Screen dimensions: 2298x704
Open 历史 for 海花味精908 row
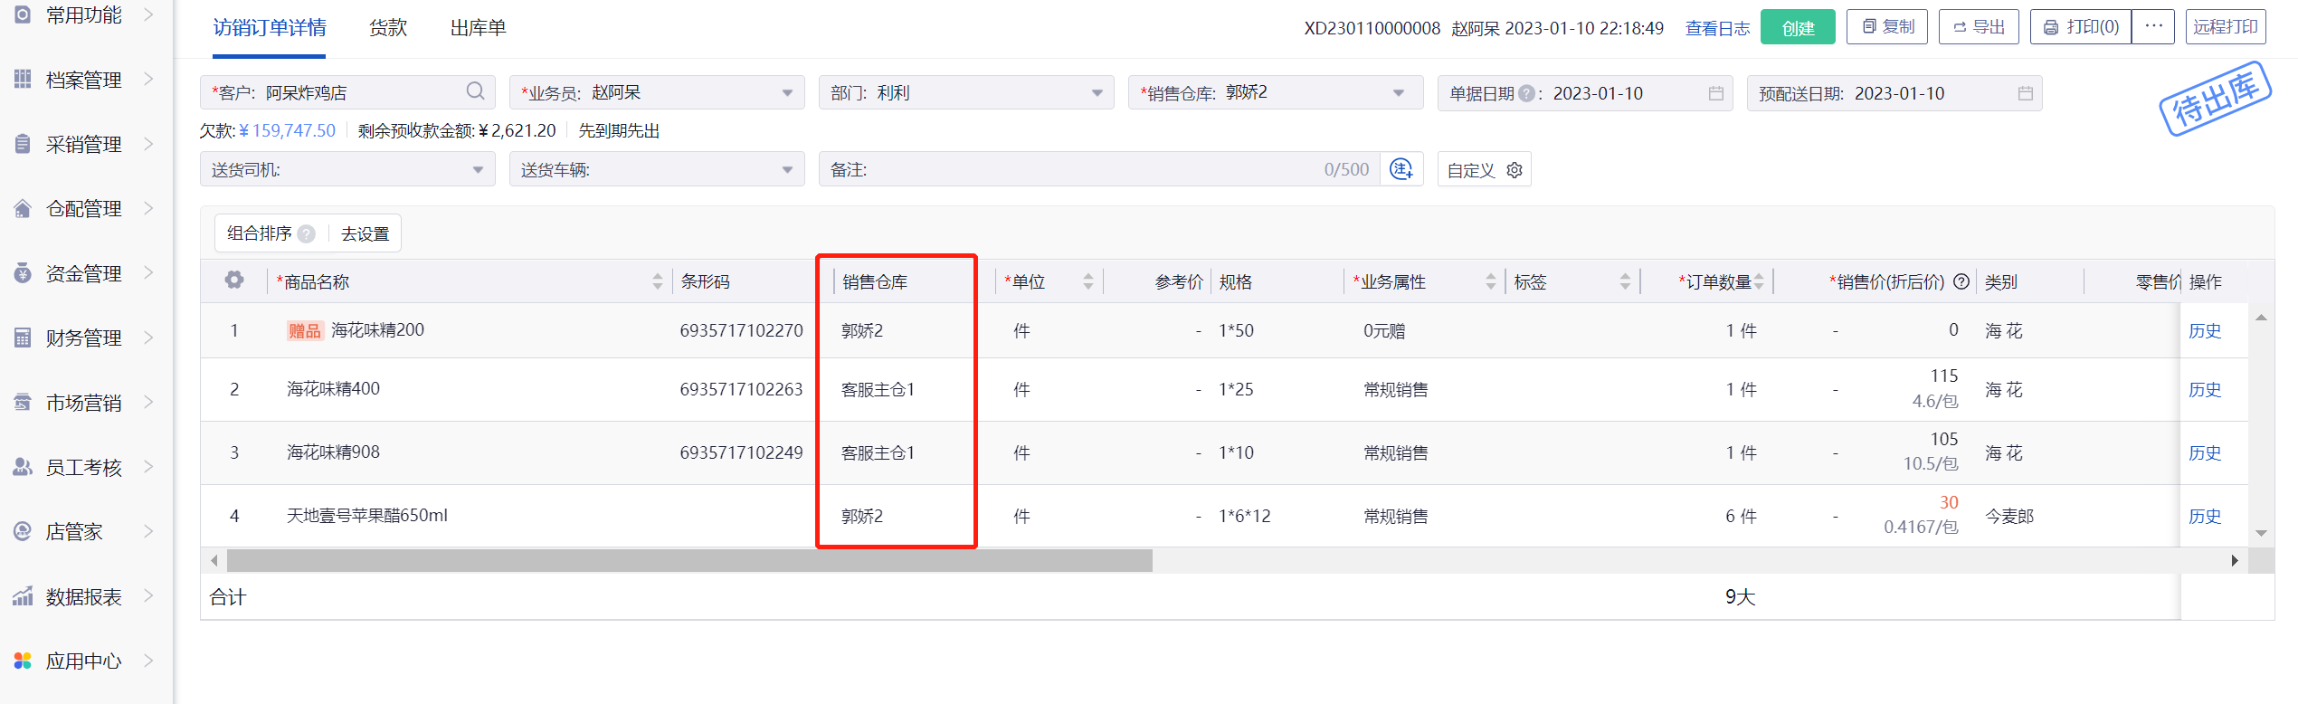tap(2205, 452)
